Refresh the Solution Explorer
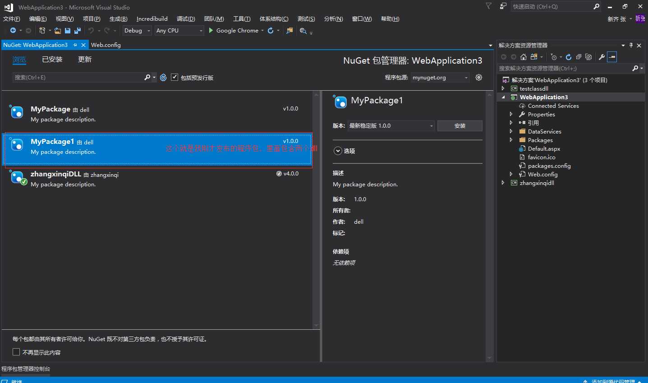Viewport: 648px width, 383px height. click(569, 57)
